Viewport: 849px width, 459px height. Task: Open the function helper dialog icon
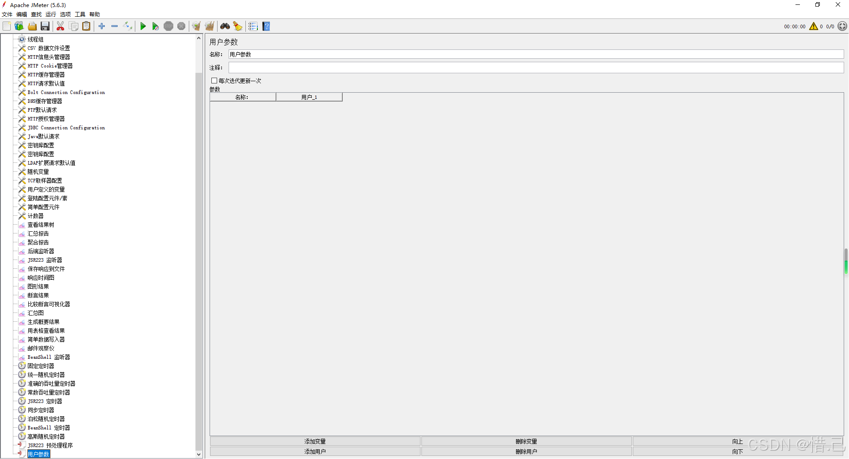(x=253, y=26)
